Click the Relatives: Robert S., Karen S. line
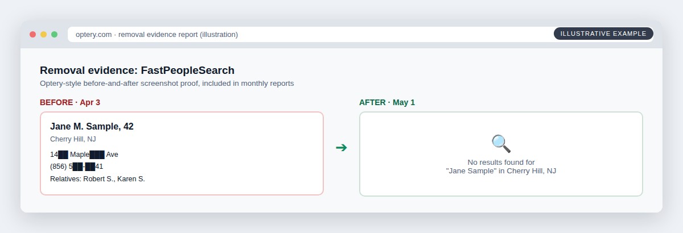 pyautogui.click(x=97, y=179)
